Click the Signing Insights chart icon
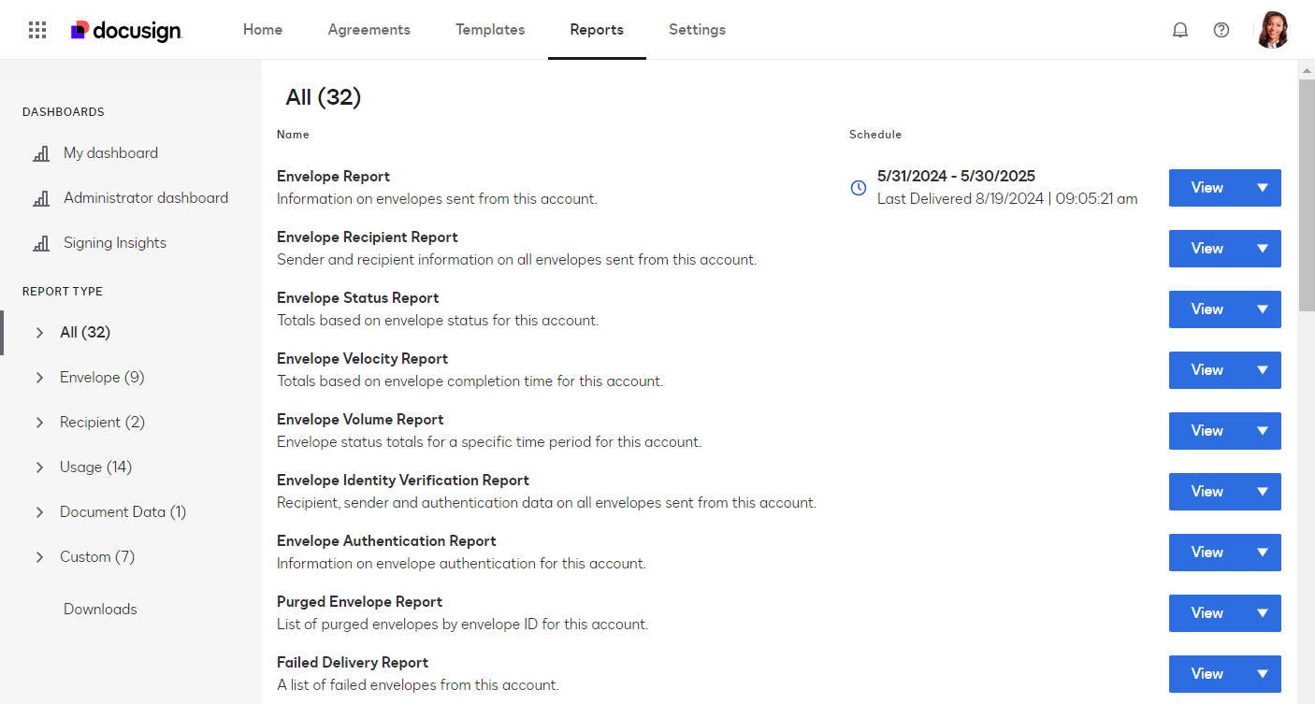 (41, 243)
